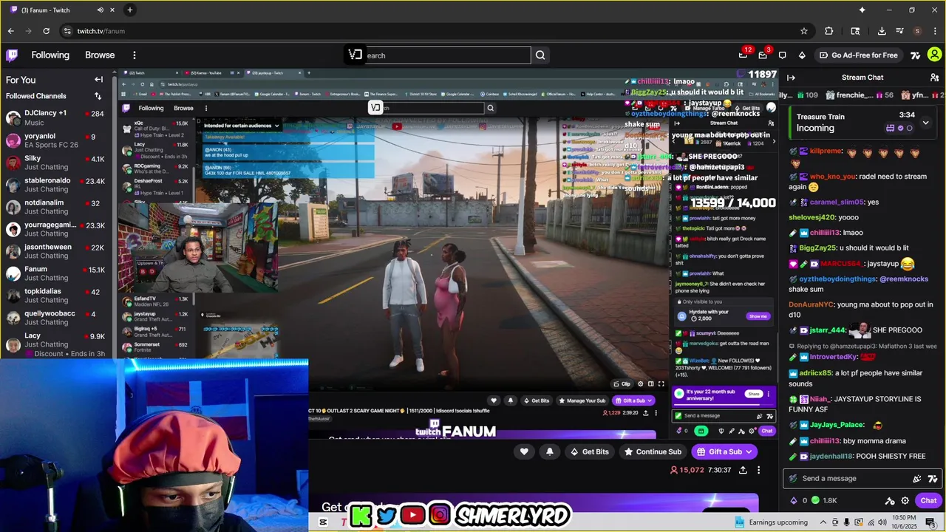Open the Twitch home logo
Viewport: 946px width, 532px height.
(12, 55)
